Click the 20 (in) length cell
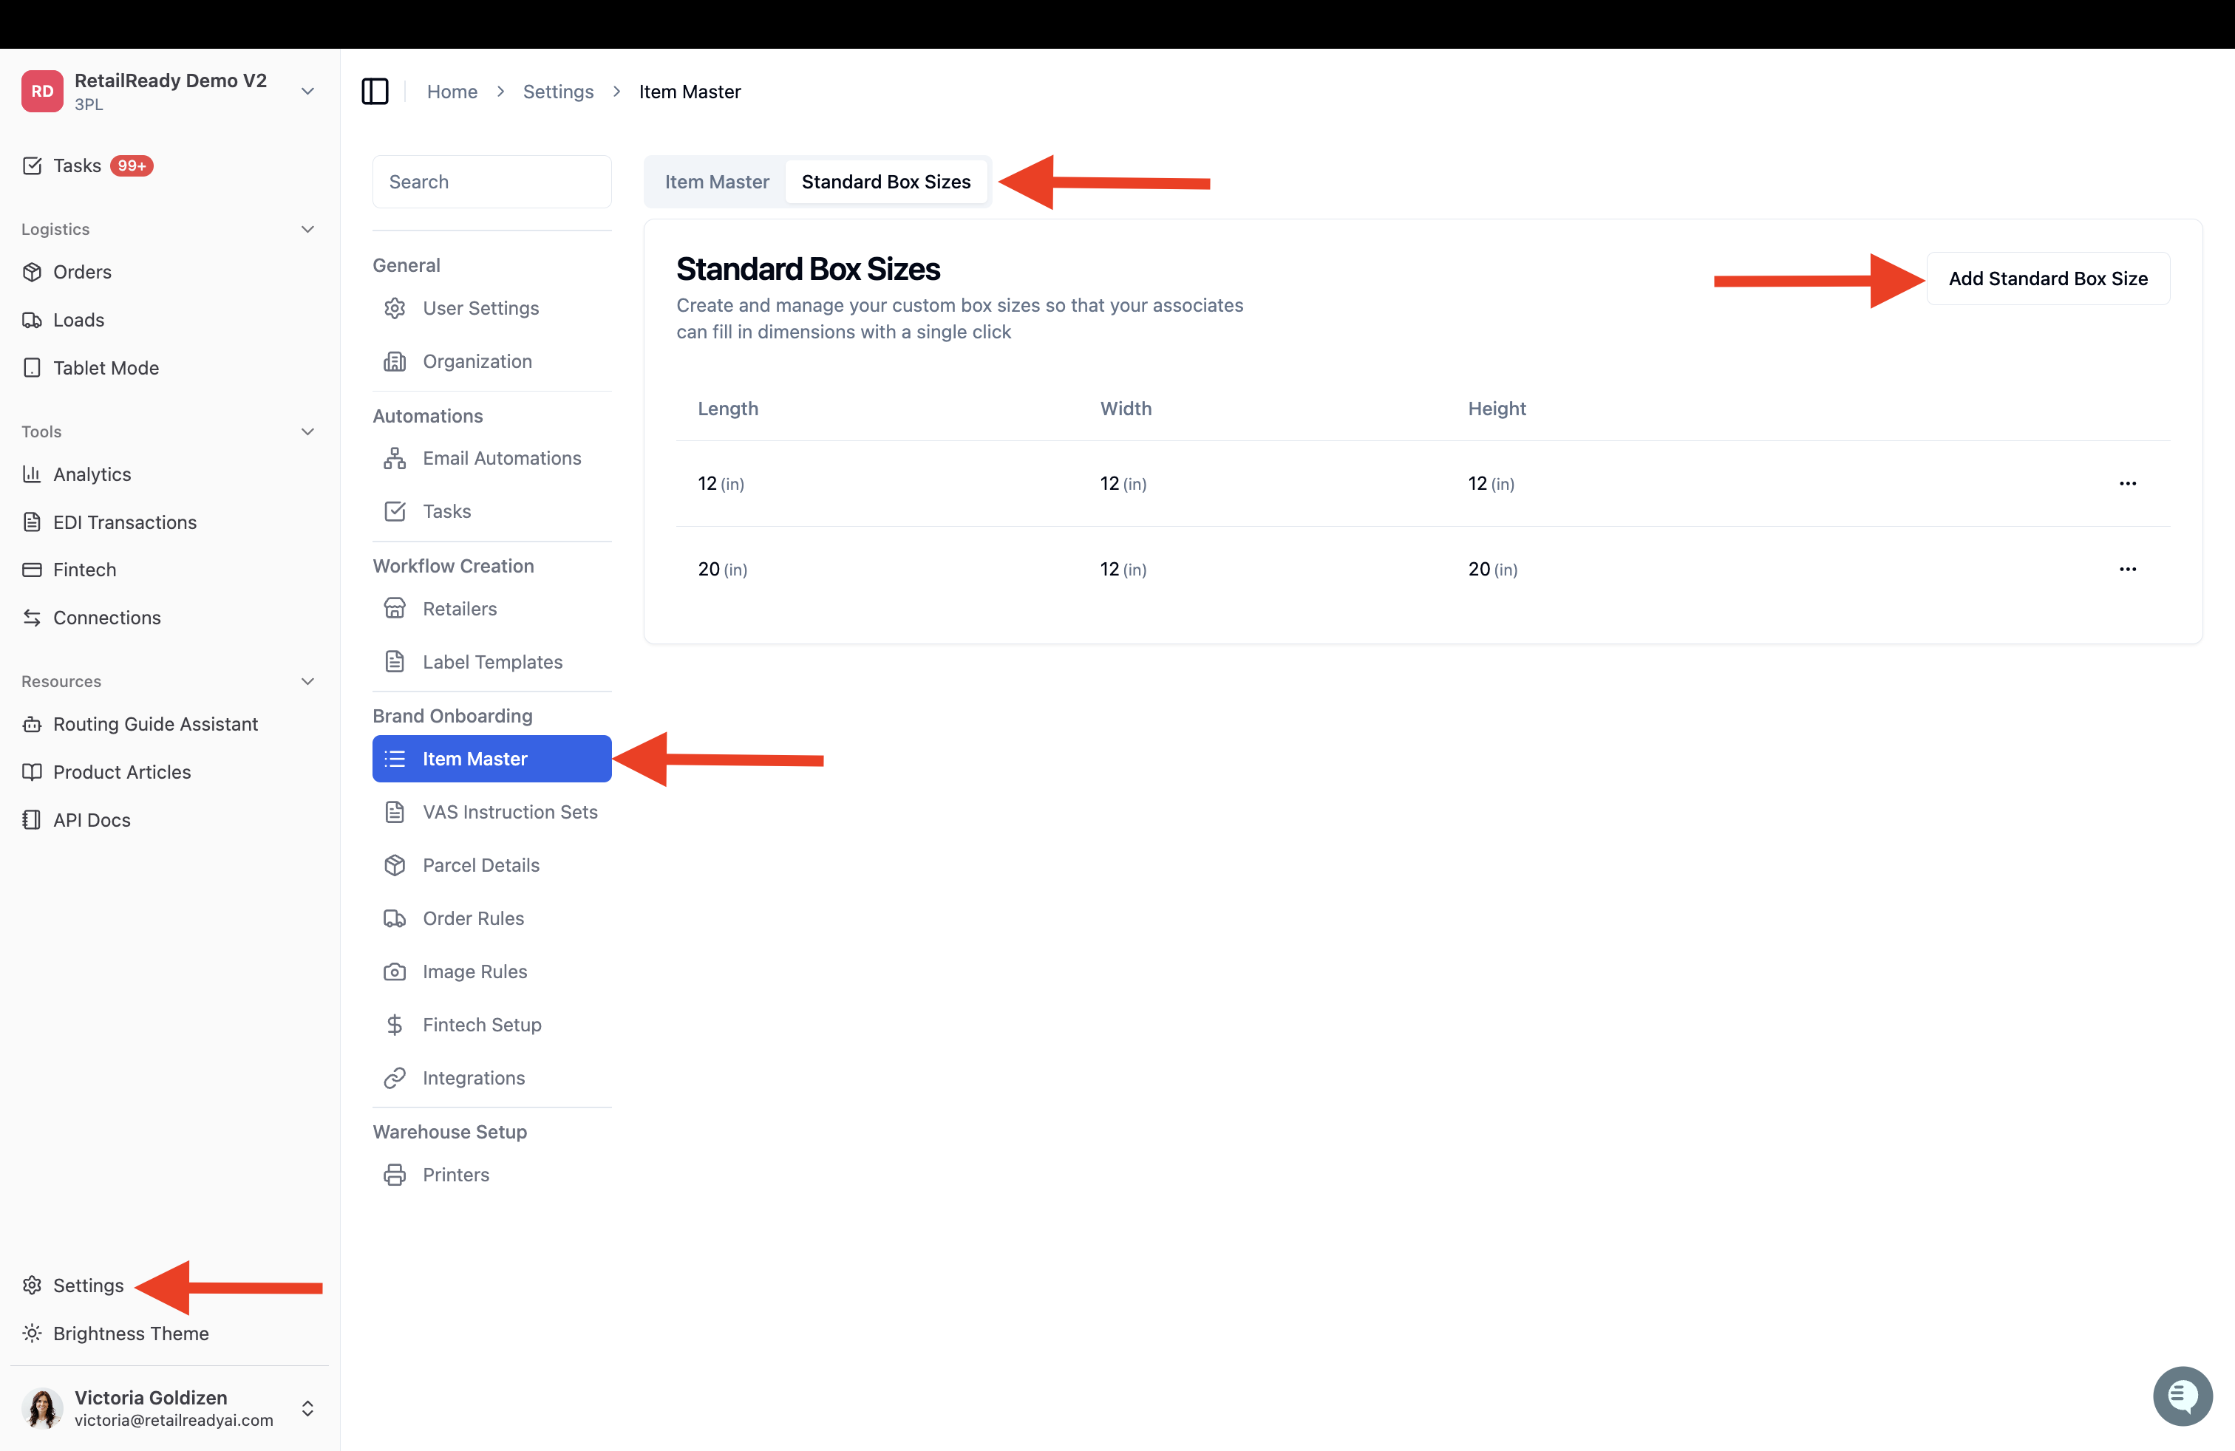2235x1451 pixels. (722, 569)
